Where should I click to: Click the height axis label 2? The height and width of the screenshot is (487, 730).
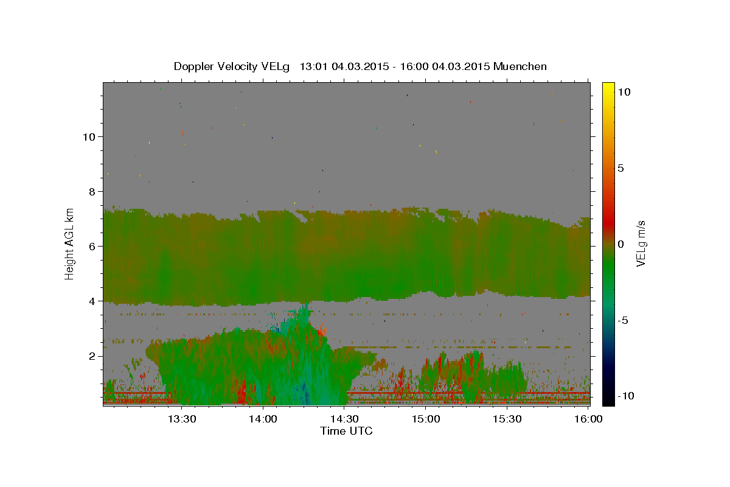point(91,356)
